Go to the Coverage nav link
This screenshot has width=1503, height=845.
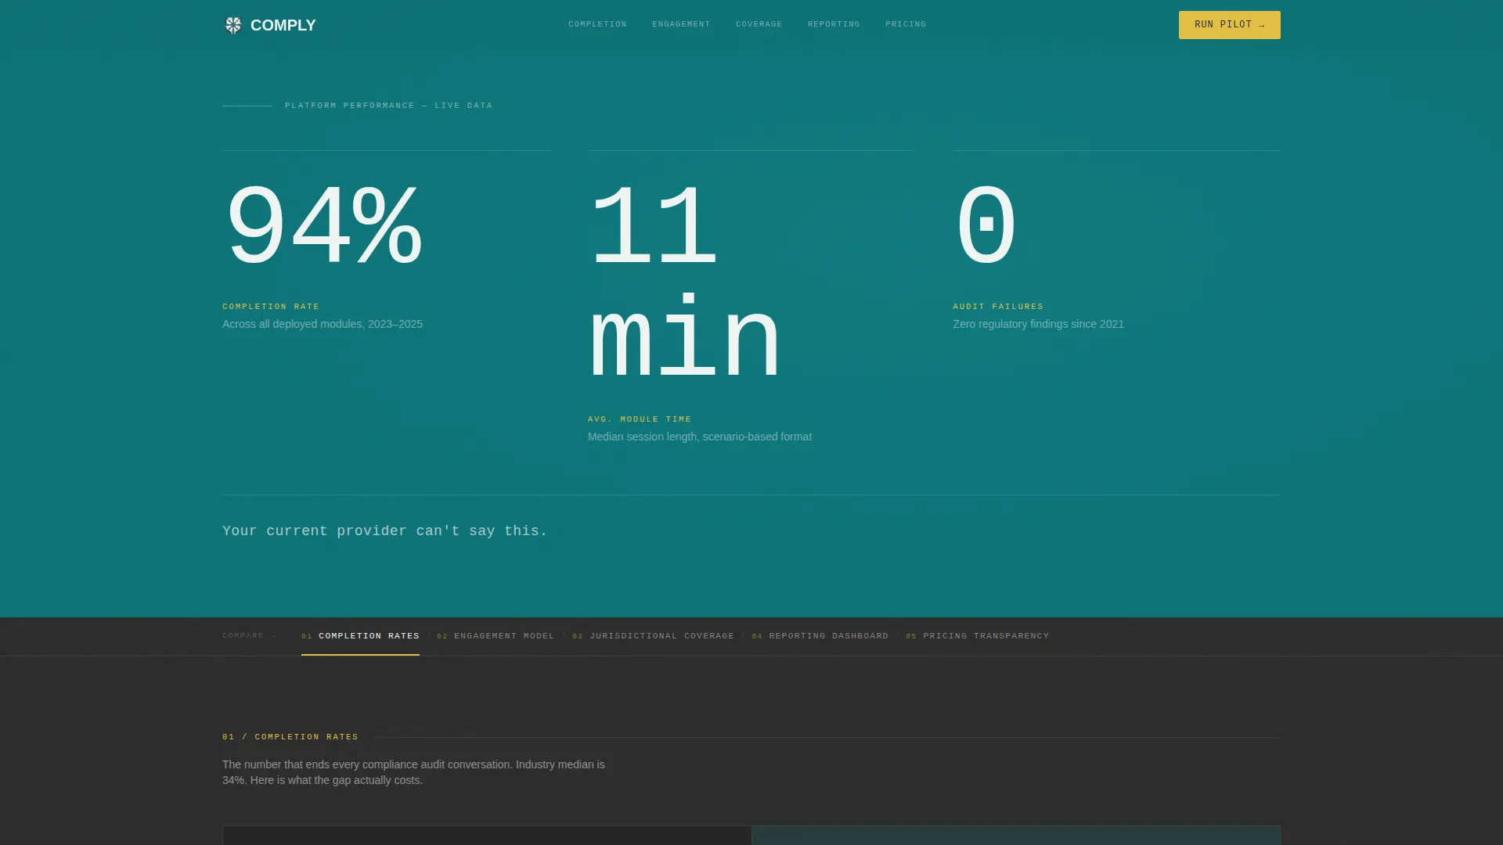[x=759, y=24]
